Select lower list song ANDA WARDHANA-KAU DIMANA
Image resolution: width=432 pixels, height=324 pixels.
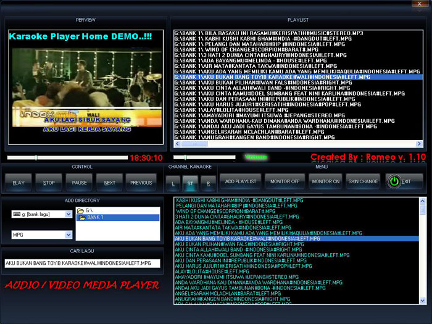click(x=297, y=283)
